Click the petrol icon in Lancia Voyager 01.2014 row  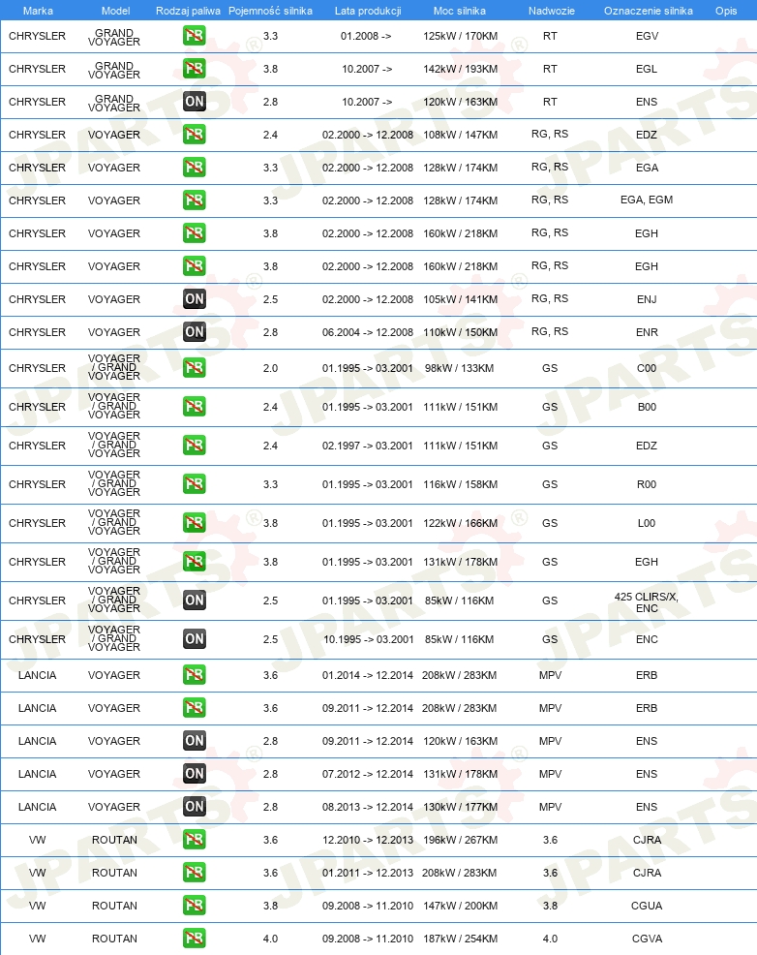(x=195, y=675)
